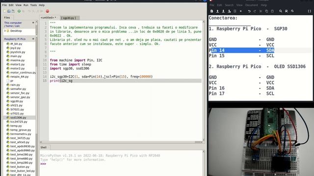
Task: Click the reload document icon in Mousepad
Action: [235, 11]
